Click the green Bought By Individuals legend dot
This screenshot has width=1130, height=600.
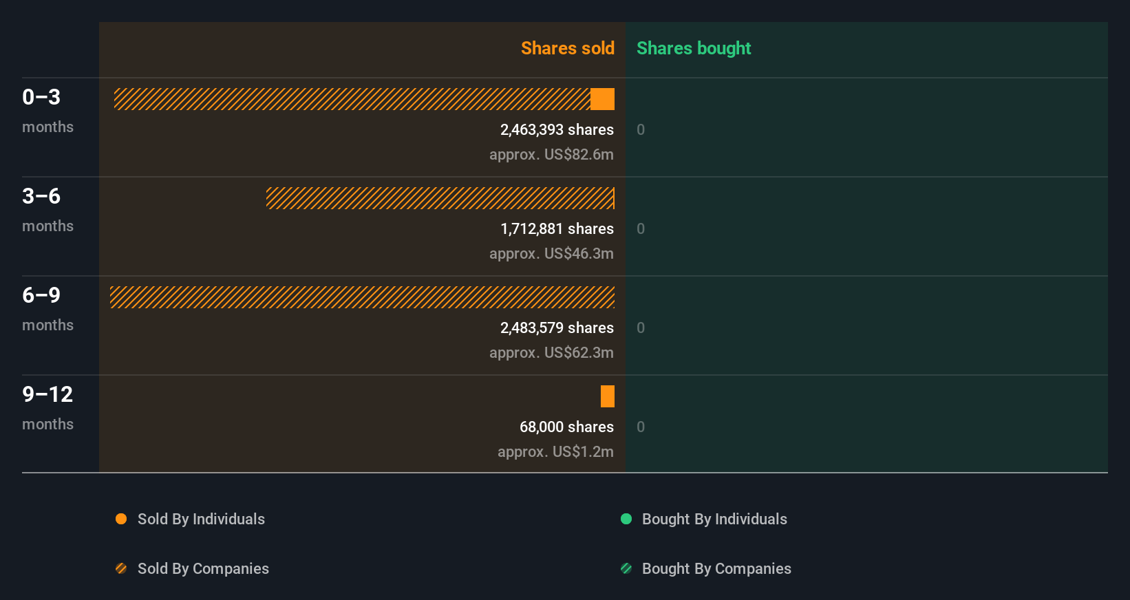(626, 519)
